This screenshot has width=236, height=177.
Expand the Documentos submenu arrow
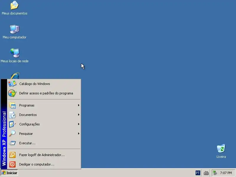click(x=78, y=115)
